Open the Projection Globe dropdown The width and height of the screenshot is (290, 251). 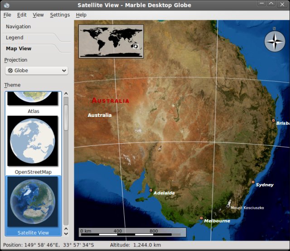37,71
